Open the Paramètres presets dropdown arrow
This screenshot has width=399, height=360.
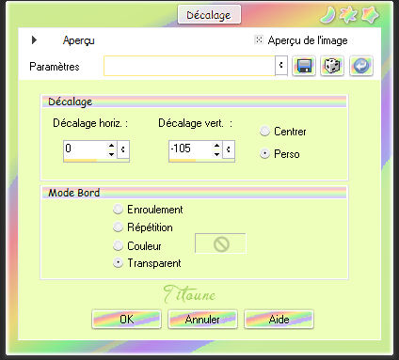point(281,66)
